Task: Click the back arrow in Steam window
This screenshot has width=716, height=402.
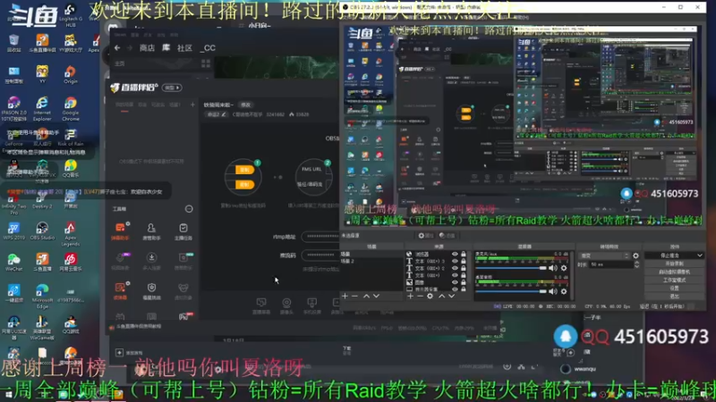Action: 117,47
